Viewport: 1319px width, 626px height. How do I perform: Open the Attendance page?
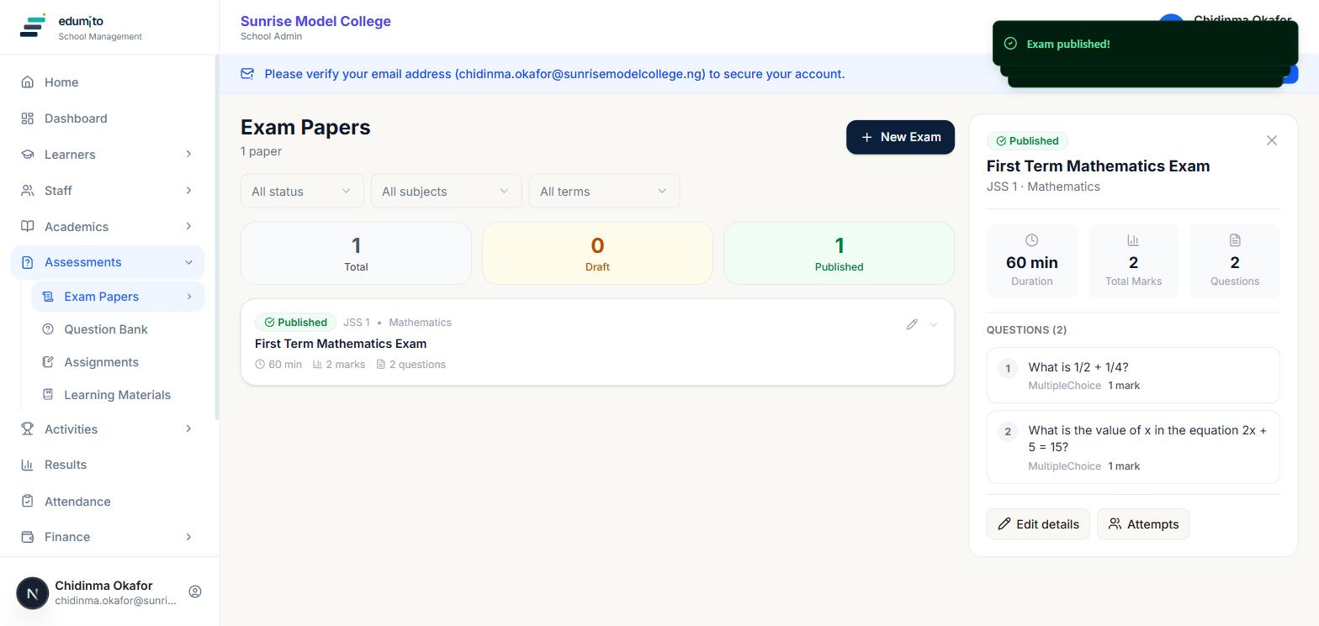(108, 502)
